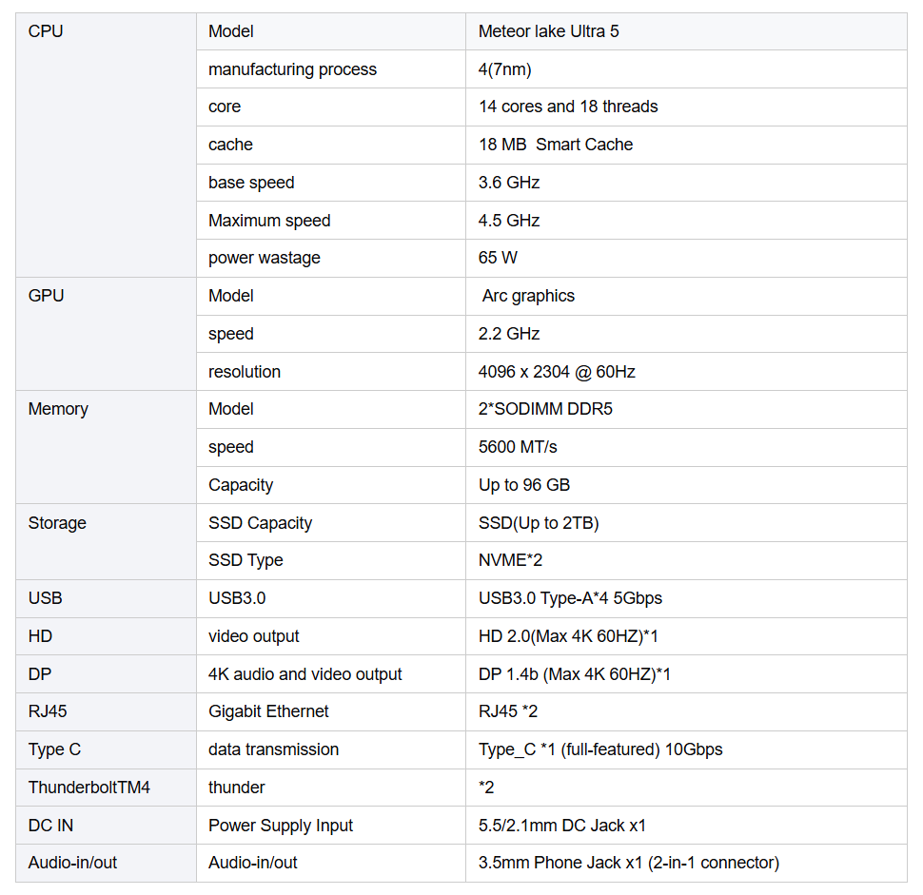This screenshot has width=923, height=895.
Task: Click the CPU category cell
Action: pos(46,31)
